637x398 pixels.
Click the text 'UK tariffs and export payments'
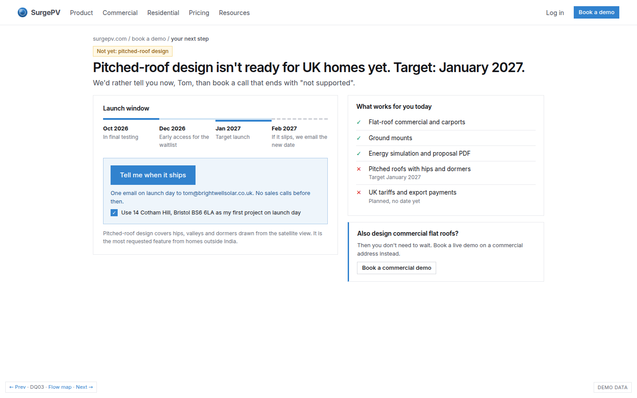click(412, 192)
